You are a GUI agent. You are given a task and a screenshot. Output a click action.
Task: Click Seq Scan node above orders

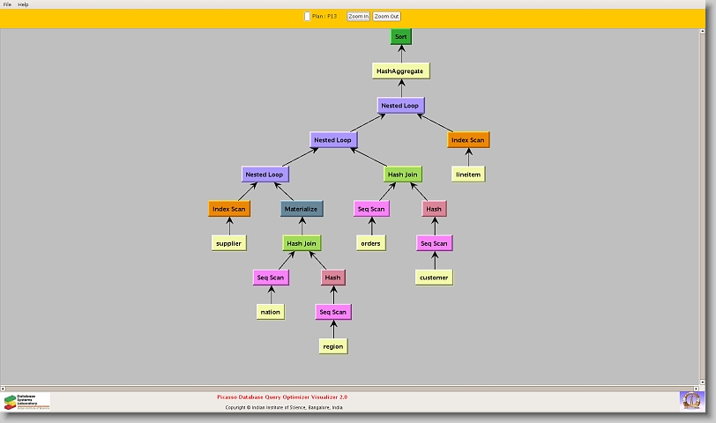click(371, 209)
